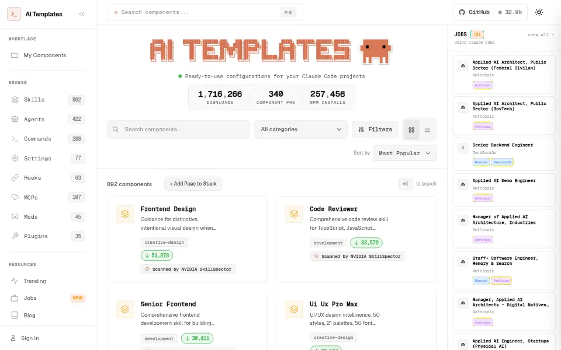
Task: Open the Skills section with 892 items
Action: pyautogui.click(x=47, y=100)
